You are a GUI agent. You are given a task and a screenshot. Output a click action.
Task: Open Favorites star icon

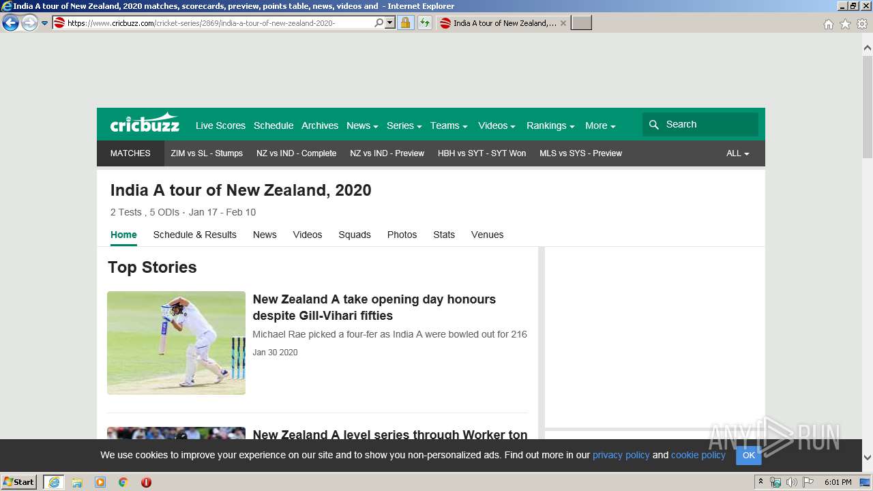pos(845,24)
